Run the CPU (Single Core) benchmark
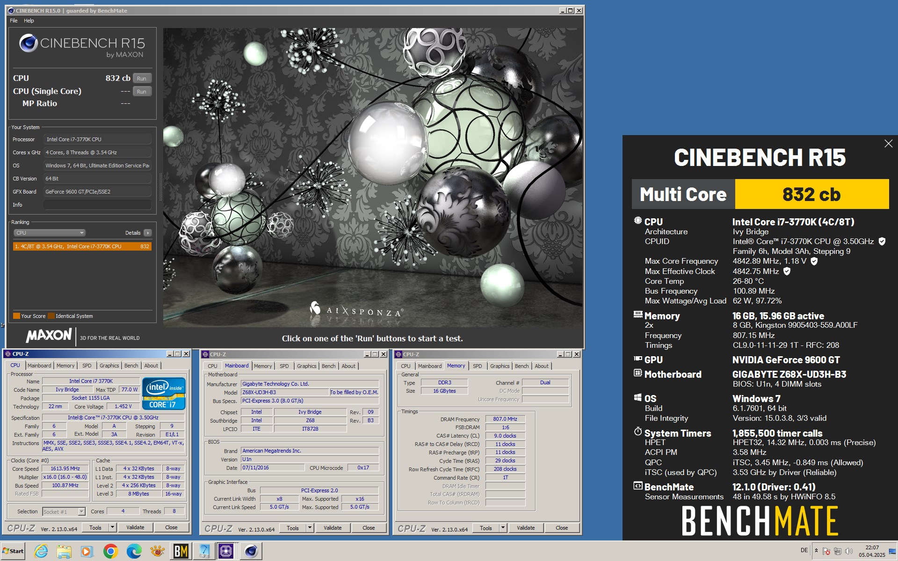Viewport: 898px width, 561px height. coord(142,92)
